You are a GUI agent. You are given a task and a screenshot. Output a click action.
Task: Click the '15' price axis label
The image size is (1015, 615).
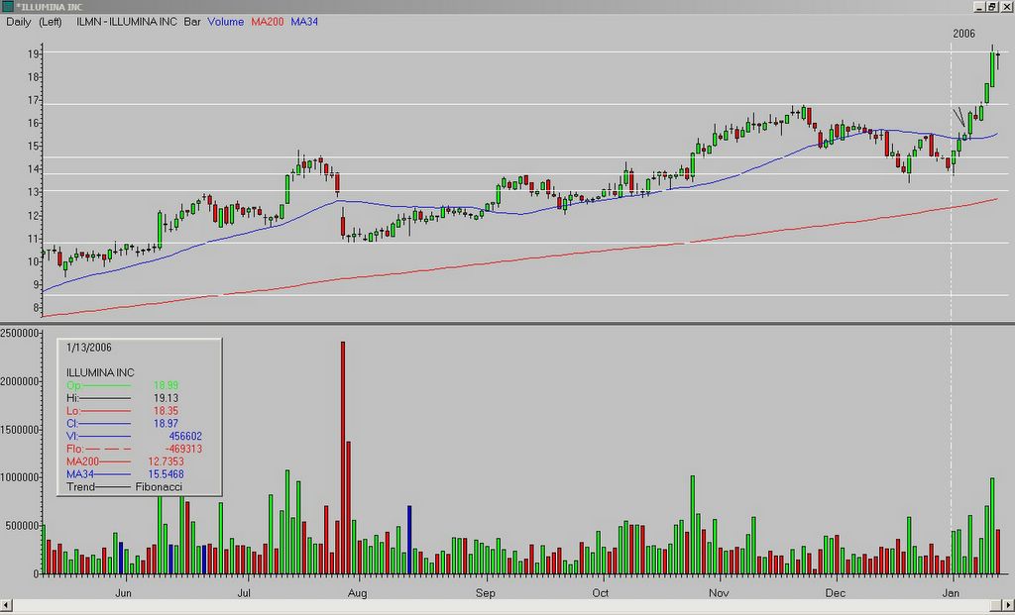coord(33,147)
